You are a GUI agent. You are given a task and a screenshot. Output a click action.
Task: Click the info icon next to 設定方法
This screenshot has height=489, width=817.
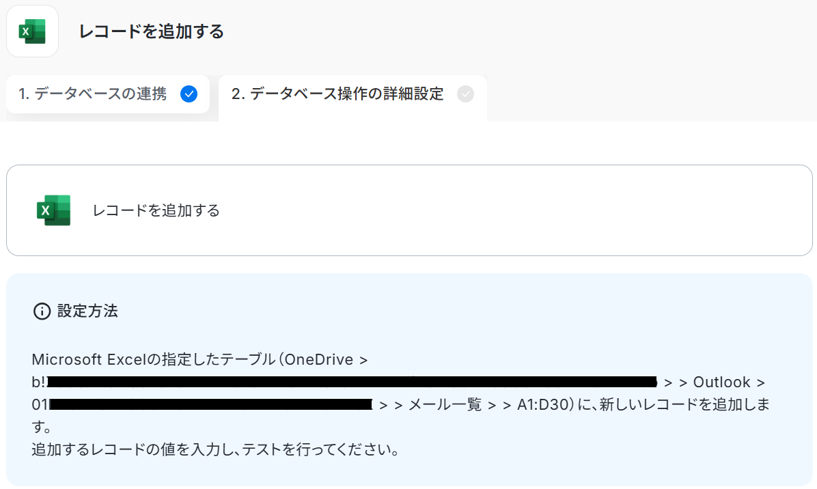[42, 311]
